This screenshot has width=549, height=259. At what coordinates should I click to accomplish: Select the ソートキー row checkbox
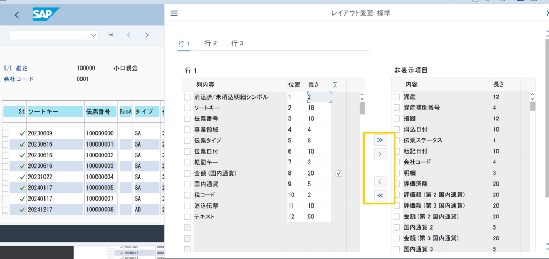coord(187,108)
